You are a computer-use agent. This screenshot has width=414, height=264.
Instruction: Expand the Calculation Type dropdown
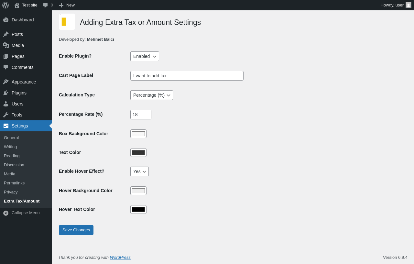point(151,95)
